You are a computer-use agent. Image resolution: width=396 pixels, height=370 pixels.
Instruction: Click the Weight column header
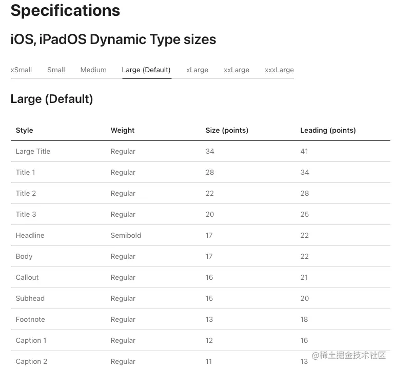pyautogui.click(x=123, y=130)
